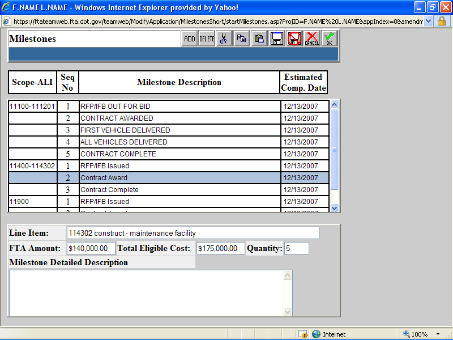The width and height of the screenshot is (453, 340).
Task: Click the Internet security zone indicator
Action: coord(329,334)
